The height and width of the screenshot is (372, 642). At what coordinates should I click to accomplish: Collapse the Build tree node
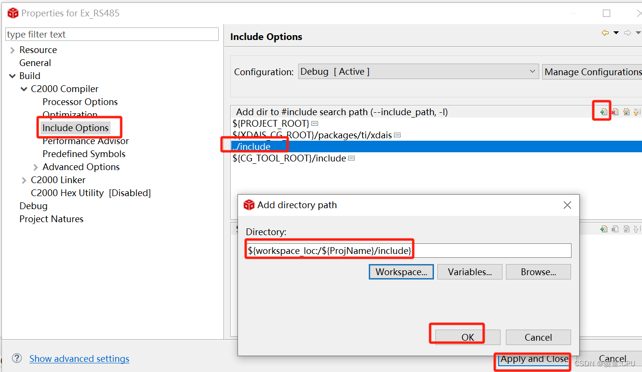(x=12, y=76)
